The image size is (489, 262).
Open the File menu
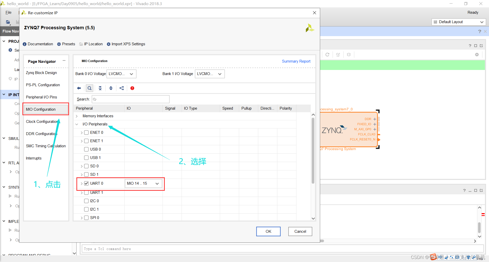9,12
